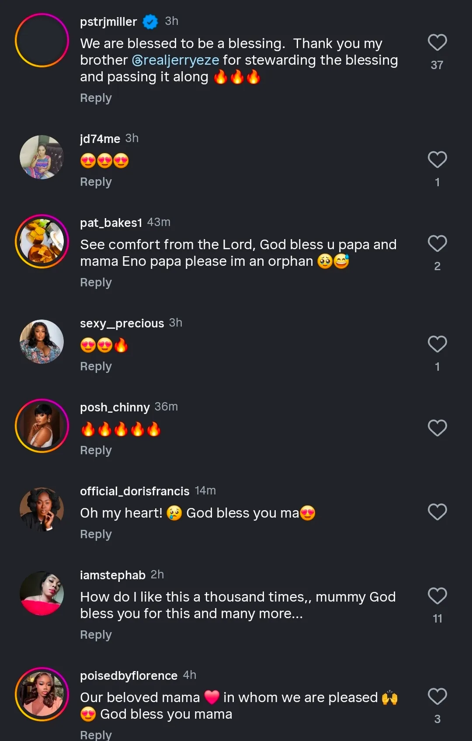Image resolution: width=472 pixels, height=741 pixels.
Task: Reply to pat_bakes1's comment
Action: click(96, 282)
